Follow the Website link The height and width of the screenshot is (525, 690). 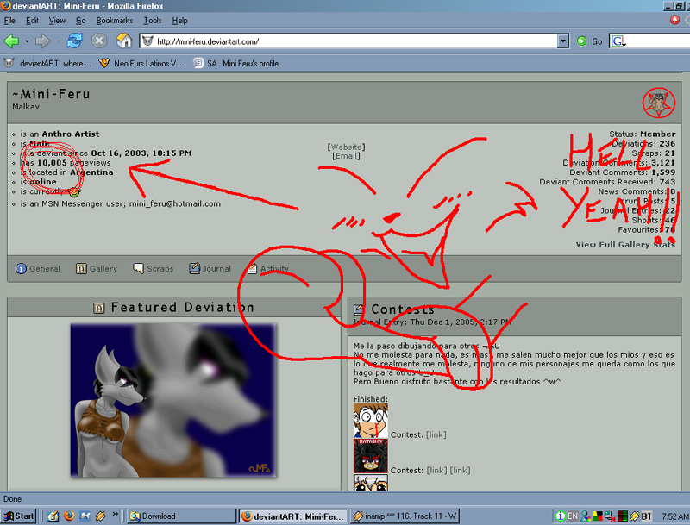(347, 147)
